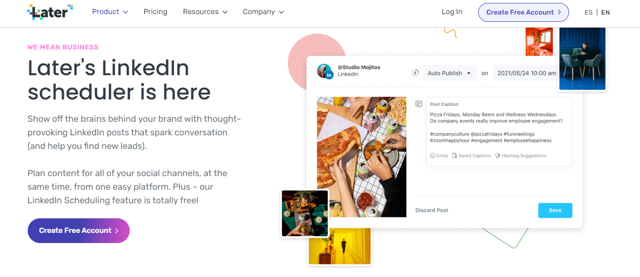Screen dimensions: 640x277
Task: Open the Company dropdown menu
Action: coord(263,12)
